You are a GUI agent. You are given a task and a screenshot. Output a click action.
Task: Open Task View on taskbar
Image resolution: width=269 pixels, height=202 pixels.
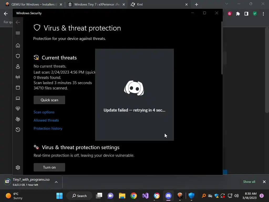tap(99, 196)
